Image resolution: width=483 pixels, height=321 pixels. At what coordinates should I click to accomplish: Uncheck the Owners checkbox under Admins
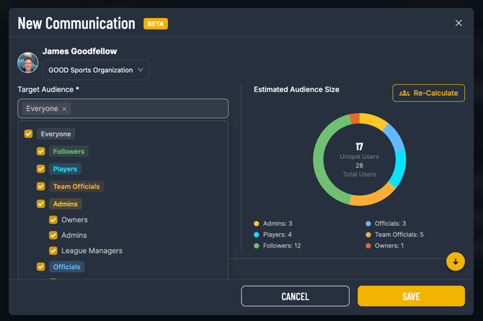(53, 220)
